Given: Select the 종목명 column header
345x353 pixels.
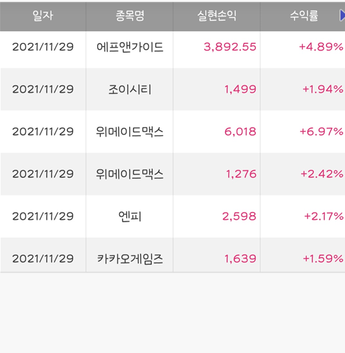Looking at the screenshot, I should (x=130, y=16).
